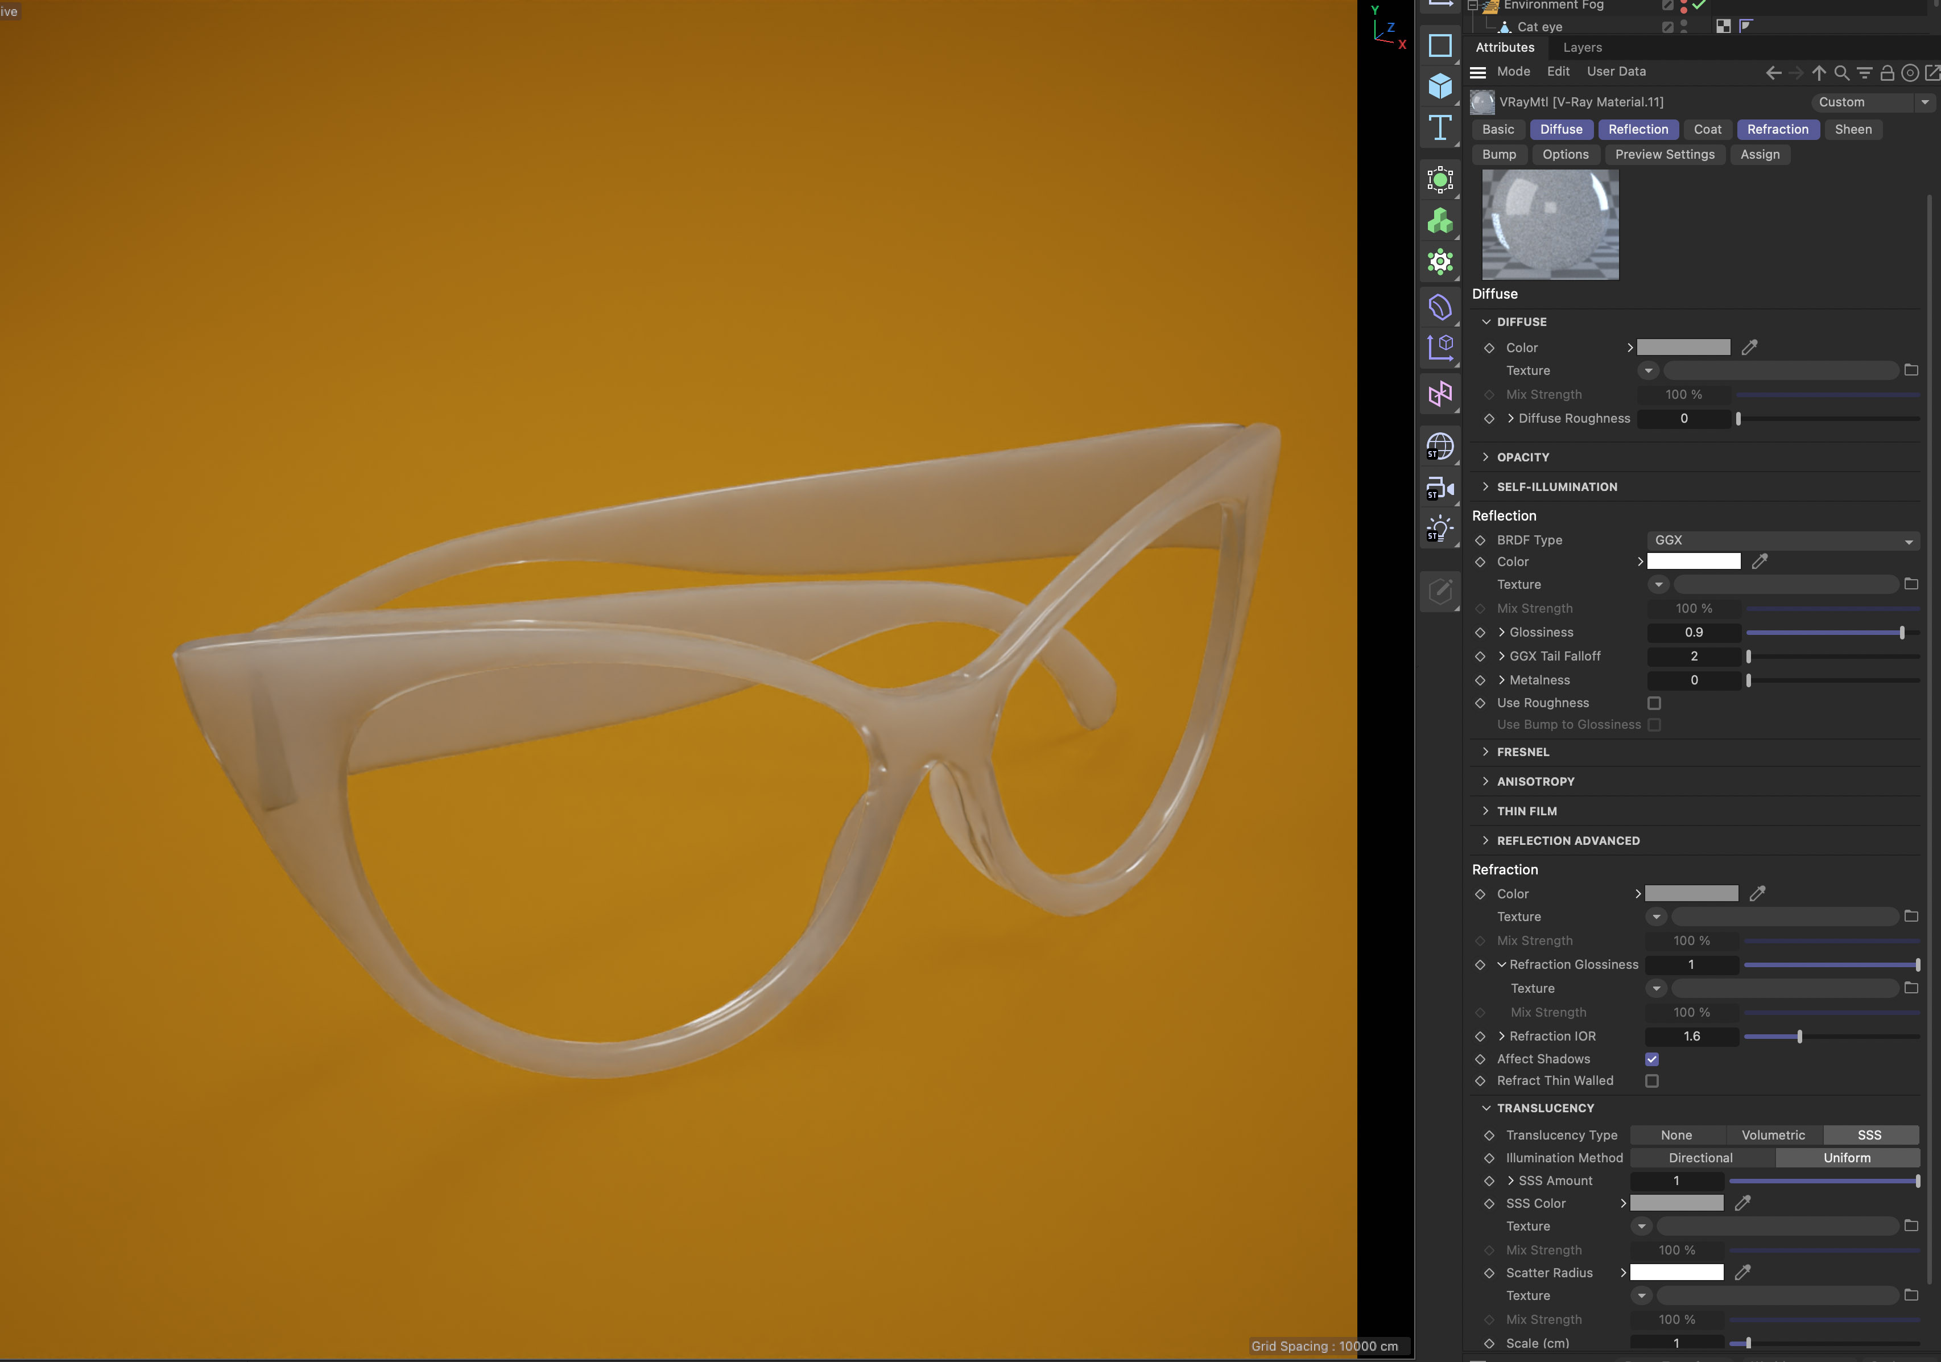The width and height of the screenshot is (1941, 1362).
Task: Select the symmetry mirror tool icon
Action: (x=1440, y=394)
